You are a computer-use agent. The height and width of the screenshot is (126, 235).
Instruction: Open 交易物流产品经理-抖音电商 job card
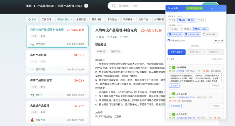pos(57,36)
